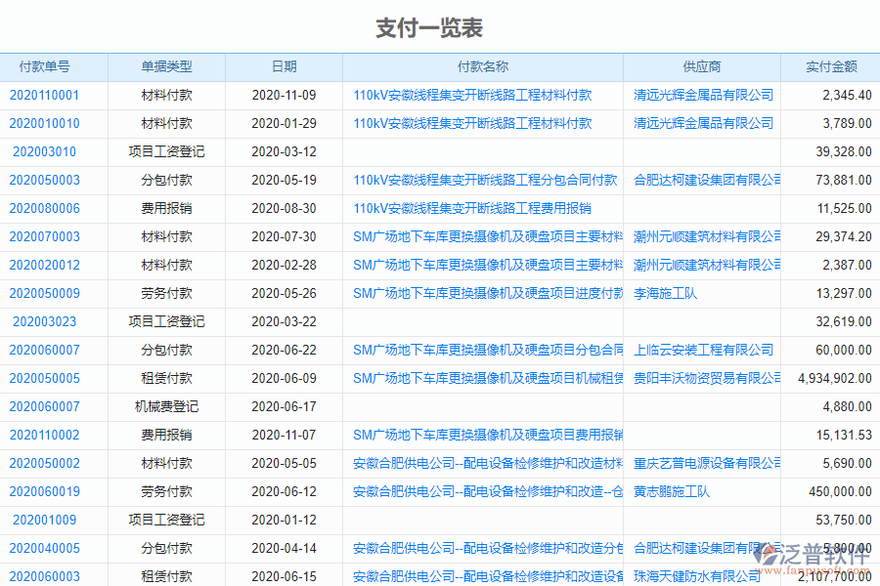This screenshot has width=880, height=586.
Task: Click the orange marker icon beside 2020060003
Action: 10,577
